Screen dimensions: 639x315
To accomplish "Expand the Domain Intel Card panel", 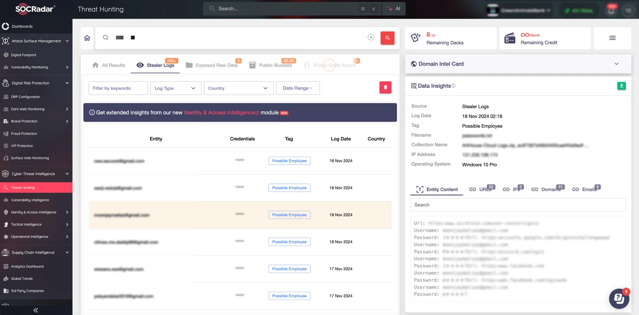I will (x=616, y=64).
